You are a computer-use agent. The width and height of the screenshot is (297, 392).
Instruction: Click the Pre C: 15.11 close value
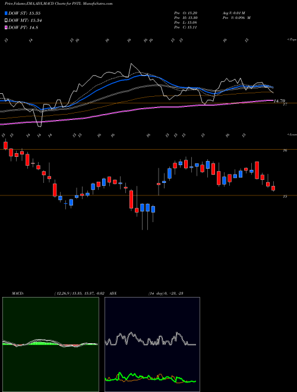click(x=186, y=27)
